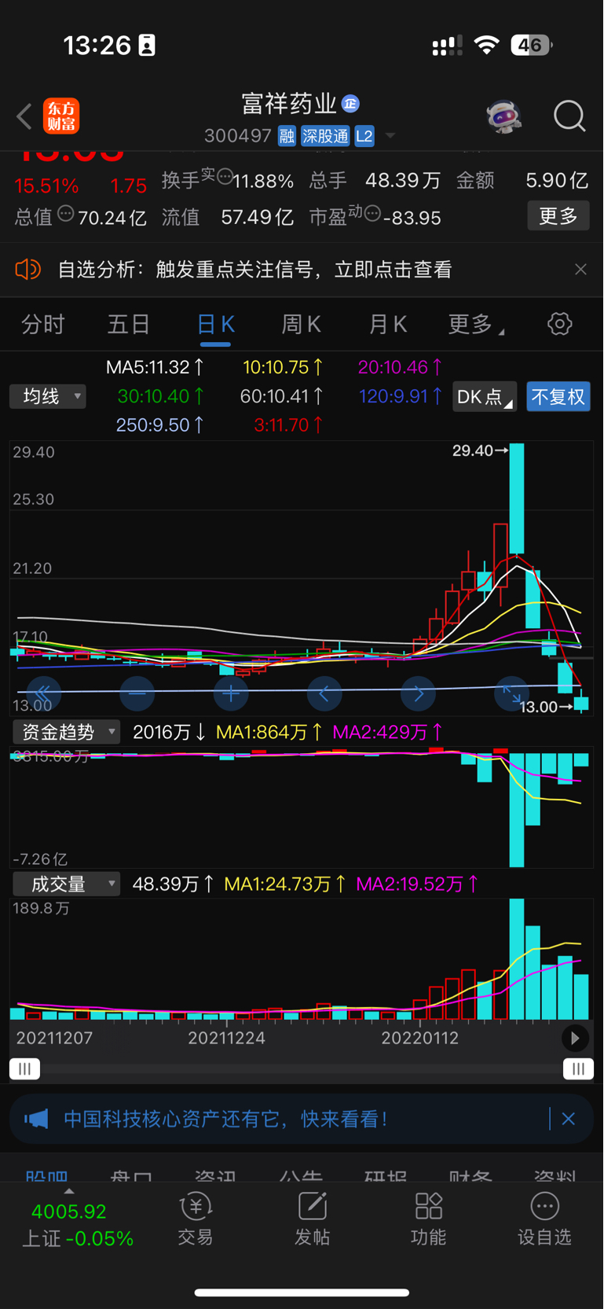
Task: Open 资金趋势 indicator dropdown
Action: tap(66, 732)
